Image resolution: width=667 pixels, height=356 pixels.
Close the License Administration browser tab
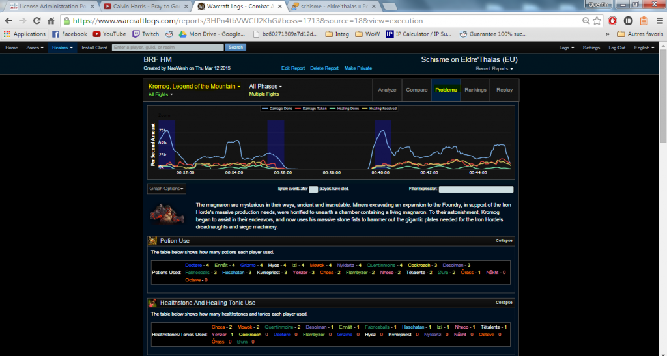(94, 7)
